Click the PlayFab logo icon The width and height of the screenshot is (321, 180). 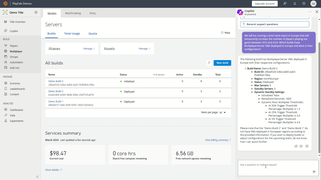click(x=5, y=3)
